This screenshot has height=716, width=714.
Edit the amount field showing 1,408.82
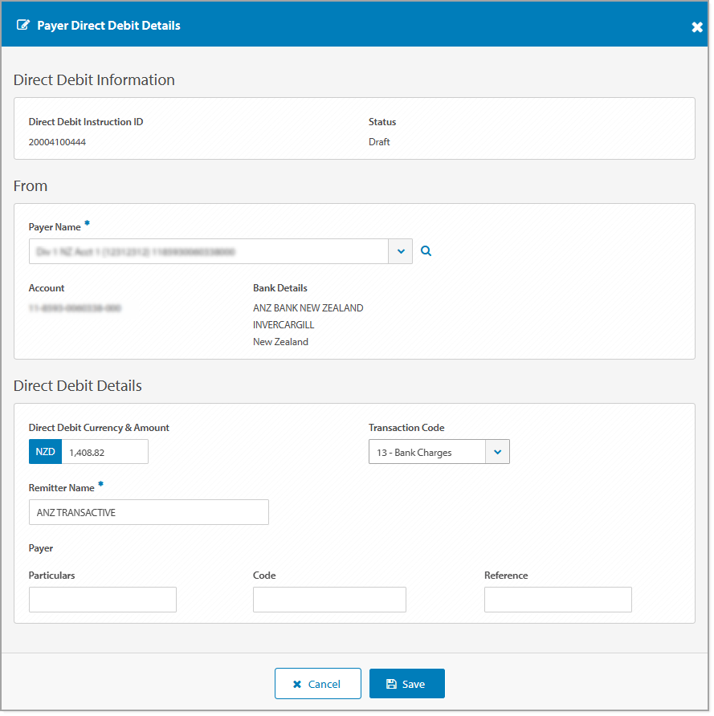(x=104, y=451)
